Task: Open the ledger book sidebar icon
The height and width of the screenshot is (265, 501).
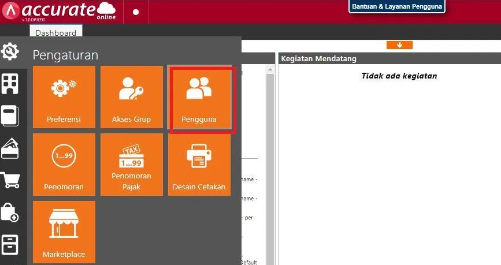Action: tap(10, 116)
